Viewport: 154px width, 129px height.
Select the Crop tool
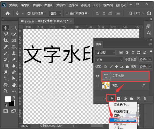point(5,40)
